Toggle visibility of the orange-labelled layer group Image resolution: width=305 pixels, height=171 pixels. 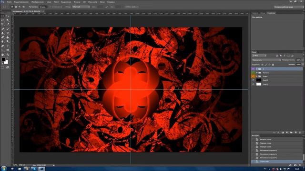(x=253, y=76)
